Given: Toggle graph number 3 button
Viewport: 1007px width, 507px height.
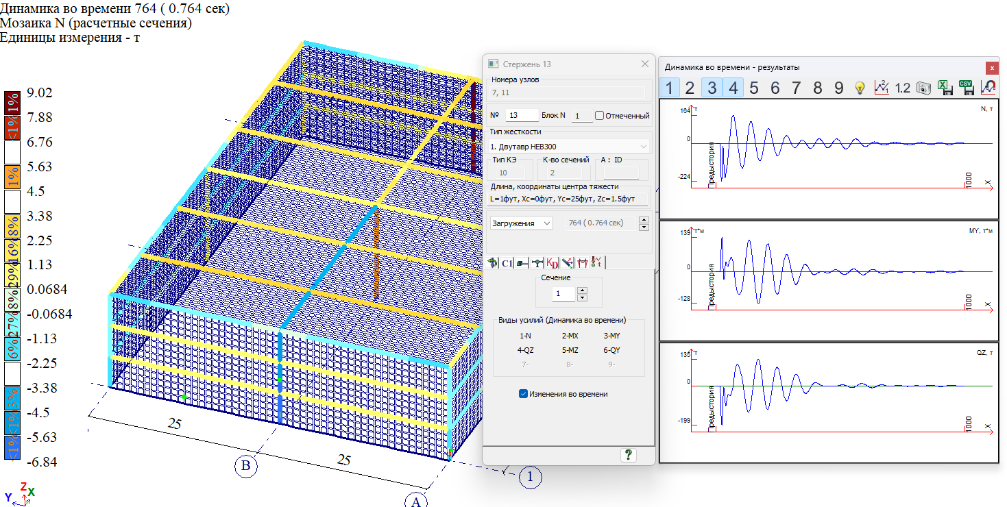Looking at the screenshot, I should coord(712,88).
